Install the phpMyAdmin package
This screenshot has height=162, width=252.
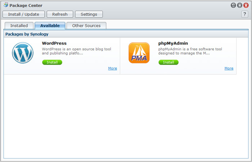pyautogui.click(x=168, y=62)
